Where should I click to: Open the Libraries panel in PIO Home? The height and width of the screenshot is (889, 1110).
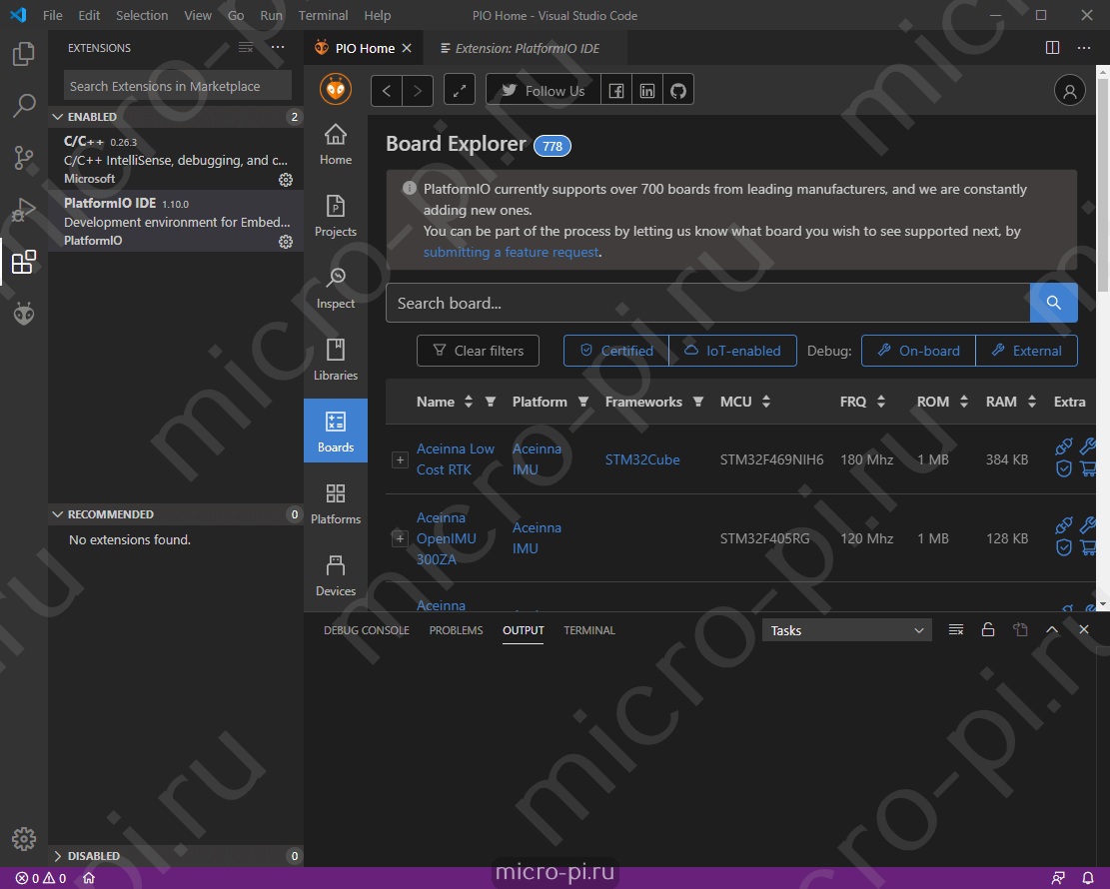click(335, 360)
